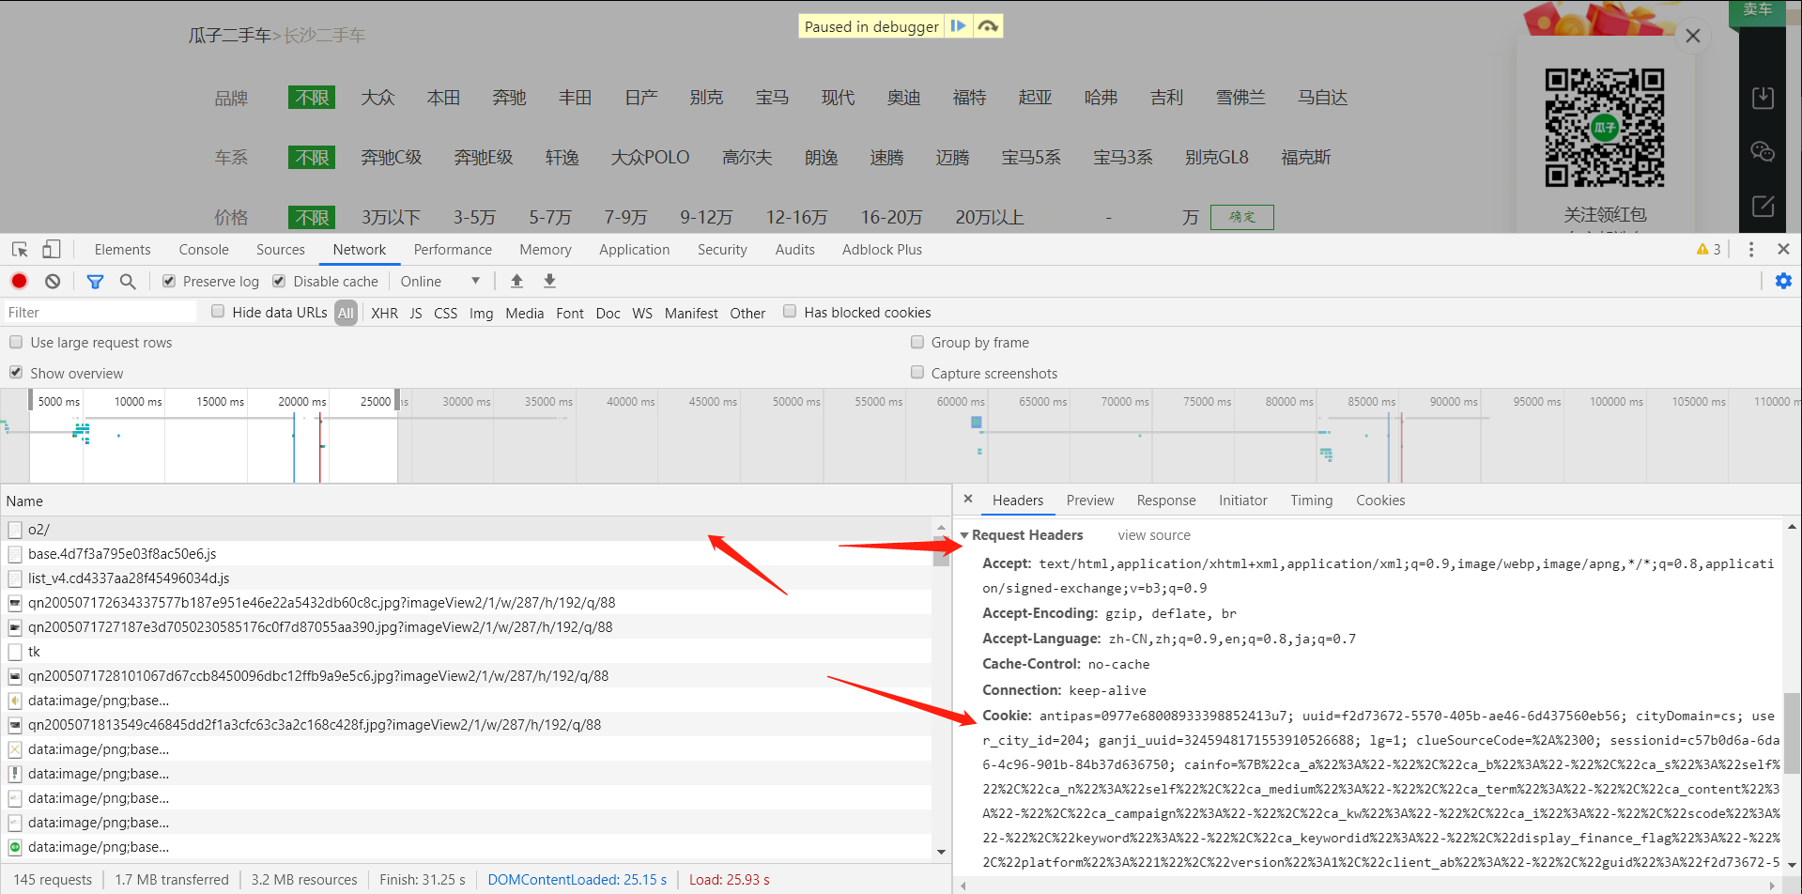The width and height of the screenshot is (1802, 894).
Task: Enable Hide data URLs
Action: [x=218, y=312]
